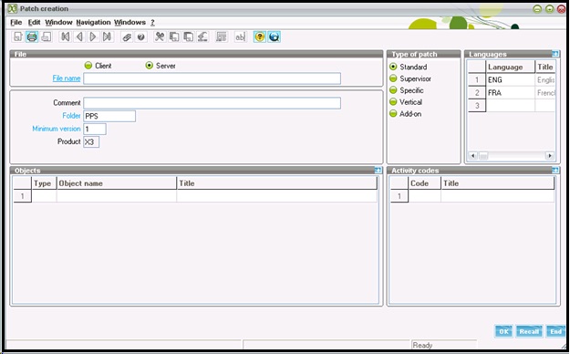This screenshot has height=354, width=570.
Task: Click the Object name cell in row 1
Action: (117, 196)
